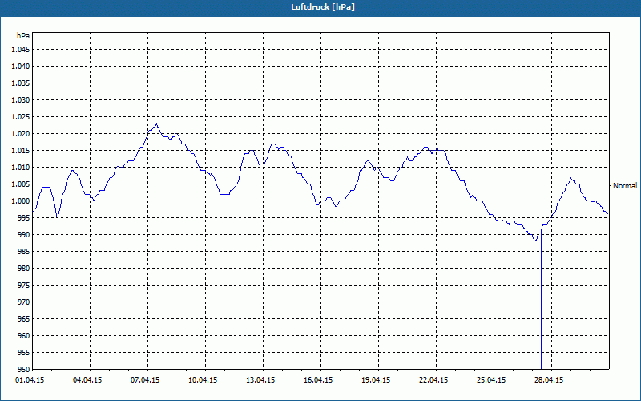This screenshot has height=401, width=641.
Task: Pick the date label '07.04.15'
Action: coord(145,380)
